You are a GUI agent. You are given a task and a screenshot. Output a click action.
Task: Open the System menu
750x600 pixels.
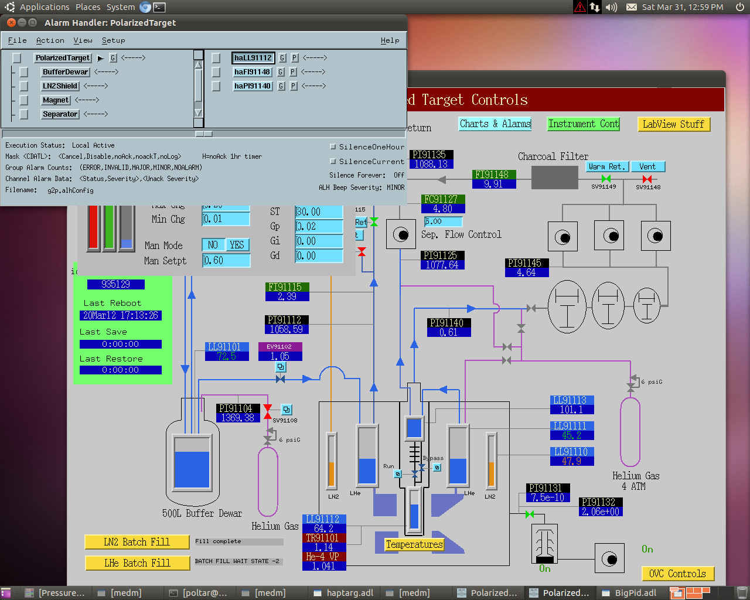coord(121,7)
